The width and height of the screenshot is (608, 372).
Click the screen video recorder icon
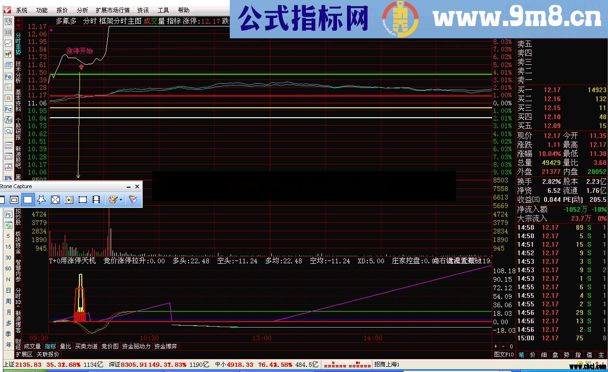(96, 200)
